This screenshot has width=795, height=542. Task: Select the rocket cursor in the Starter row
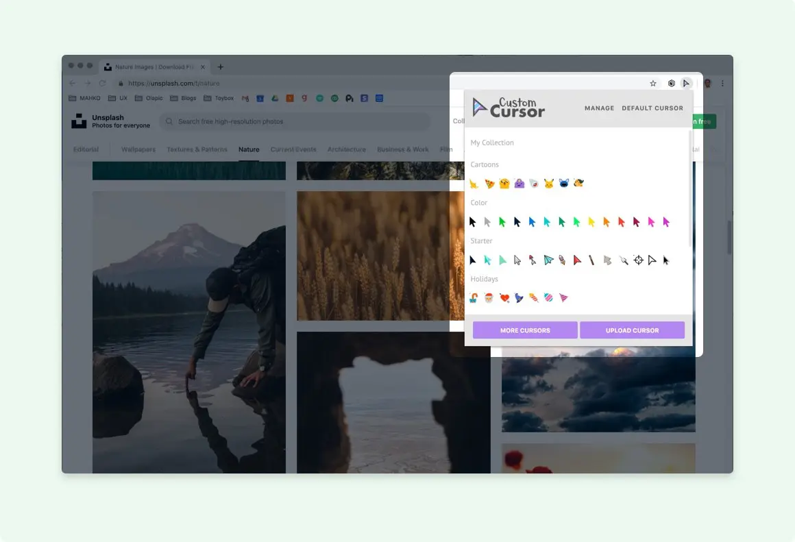point(561,260)
